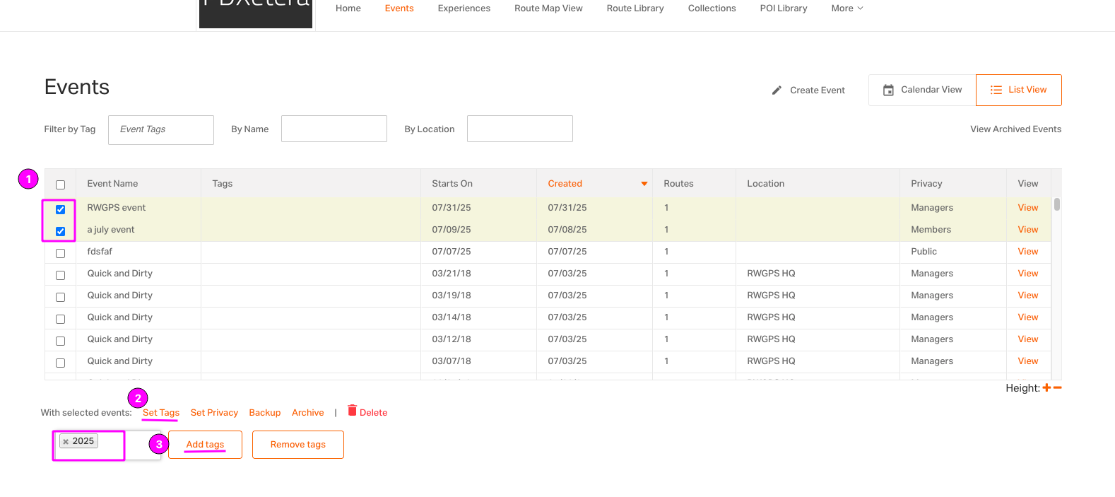Expand the More menu chevron
Viewport: 1115px width, 497px height.
point(860,8)
